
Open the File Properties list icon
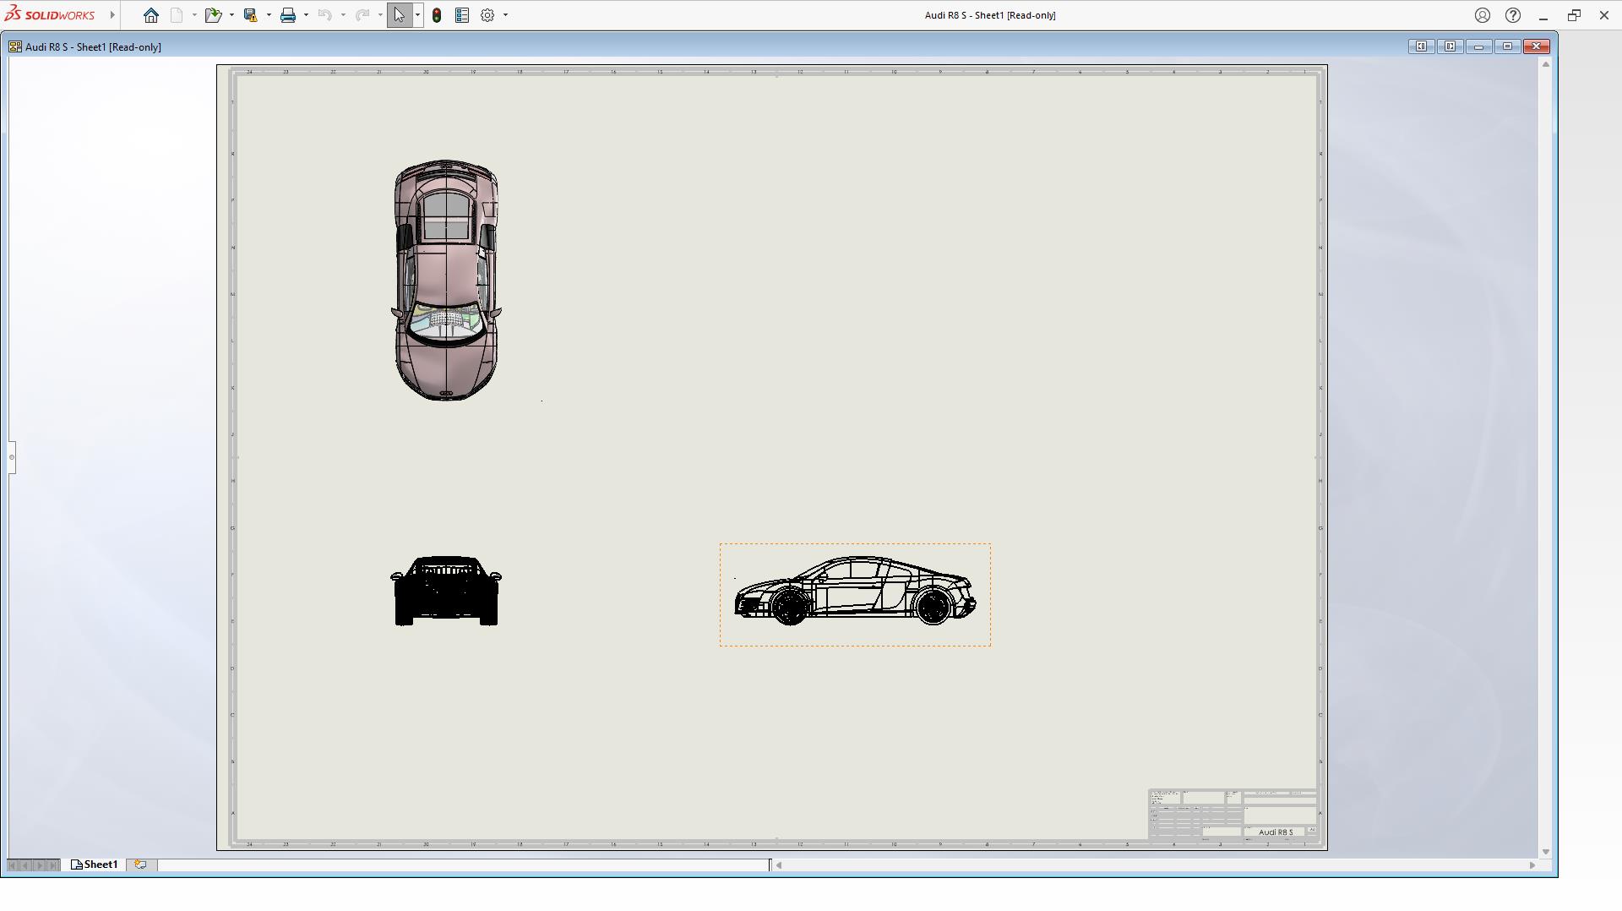click(x=462, y=15)
